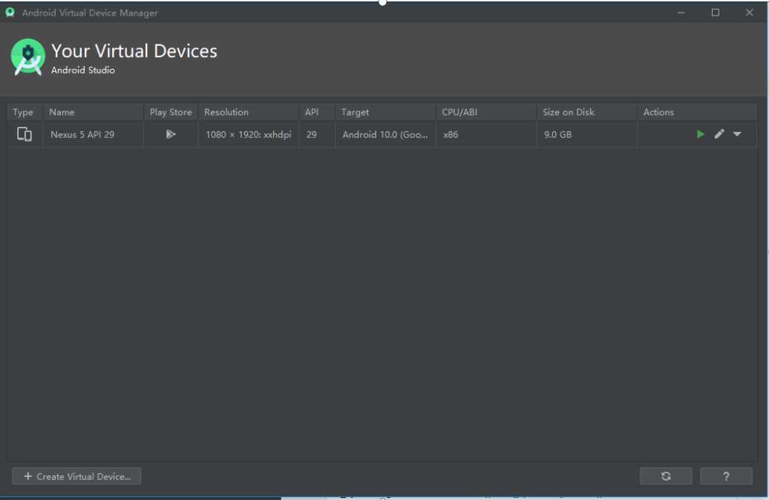This screenshot has width=769, height=500.
Task: Sort by the API column header
Action: [x=312, y=112]
